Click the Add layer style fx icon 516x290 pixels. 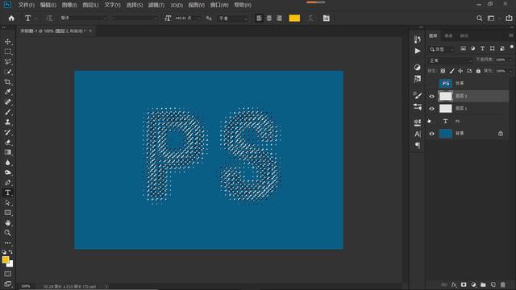[454, 284]
